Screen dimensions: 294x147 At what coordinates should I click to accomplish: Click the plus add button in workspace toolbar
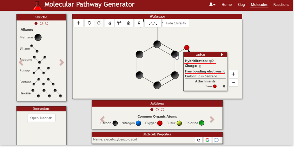point(78,23)
